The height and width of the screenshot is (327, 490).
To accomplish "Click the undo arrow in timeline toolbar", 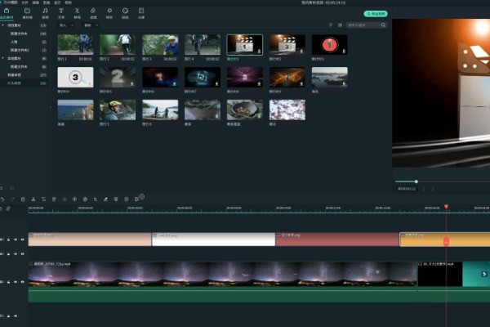I will pyautogui.click(x=3, y=198).
